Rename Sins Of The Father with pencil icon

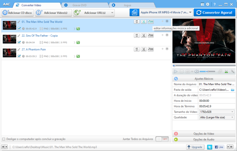click(19, 36)
